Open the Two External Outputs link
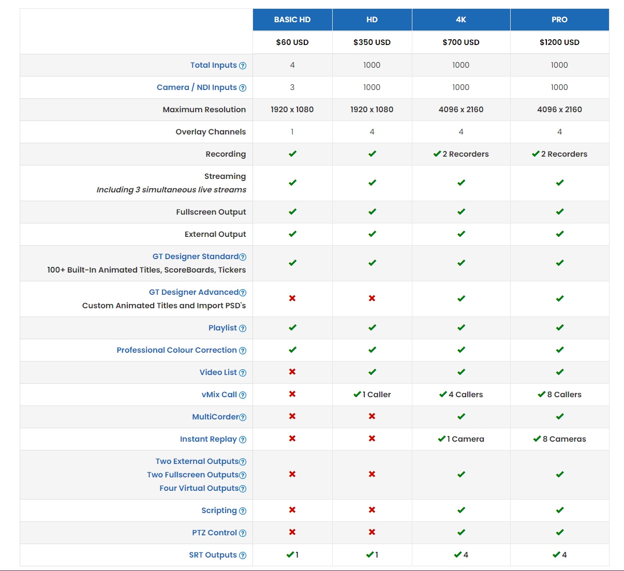Screen dimensions: 624x571 point(197,461)
